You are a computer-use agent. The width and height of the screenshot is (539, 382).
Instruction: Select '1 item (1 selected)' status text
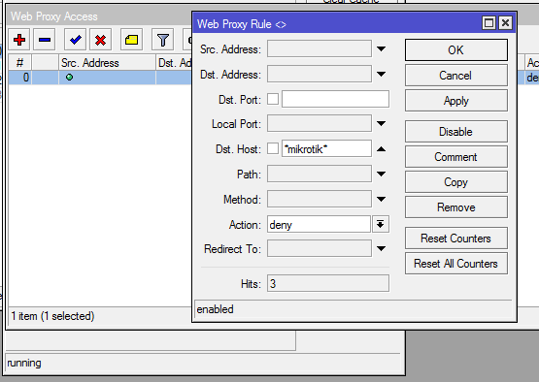click(x=52, y=316)
